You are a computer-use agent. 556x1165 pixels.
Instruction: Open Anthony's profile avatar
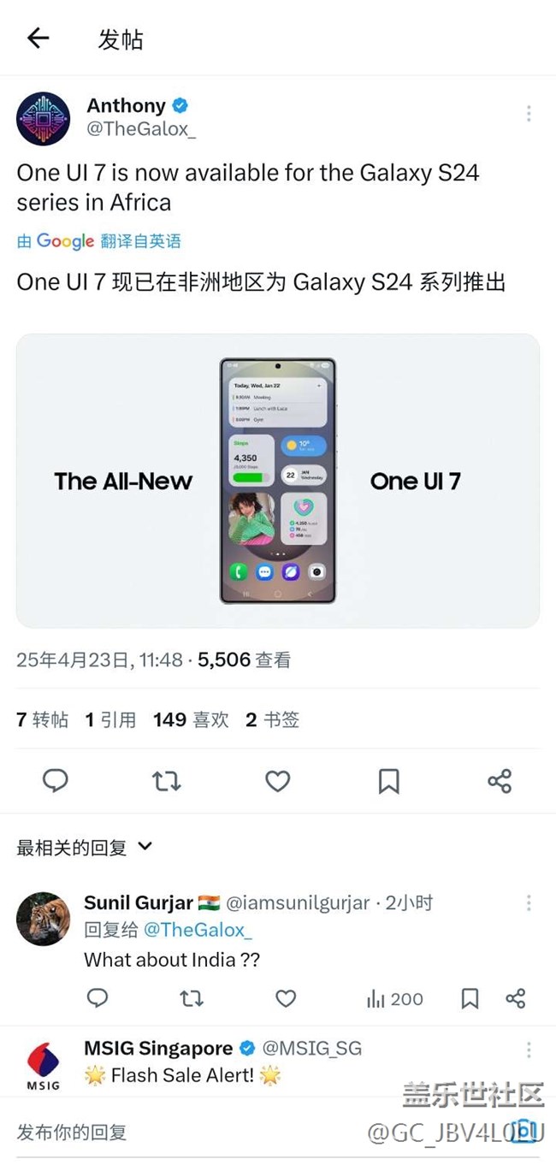click(43, 119)
